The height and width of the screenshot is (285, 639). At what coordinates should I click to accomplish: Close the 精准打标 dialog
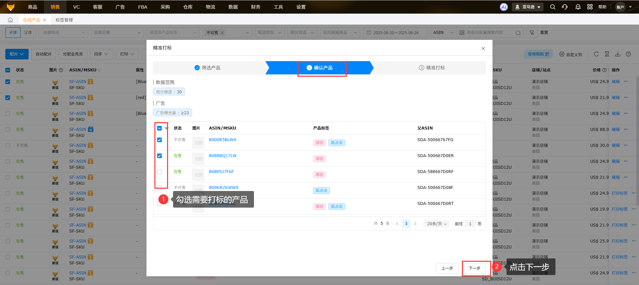click(483, 48)
